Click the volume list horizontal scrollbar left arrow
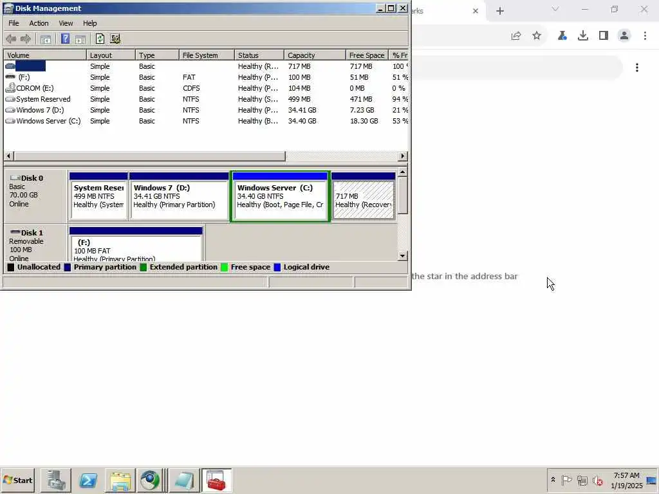 point(8,156)
